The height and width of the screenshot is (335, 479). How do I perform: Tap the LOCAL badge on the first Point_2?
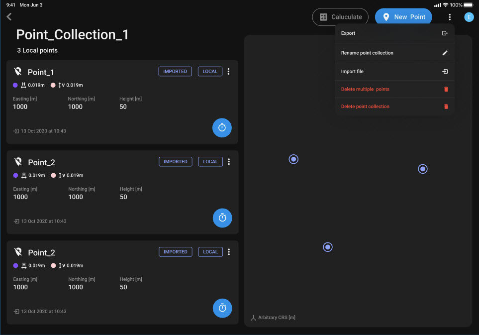pos(210,161)
